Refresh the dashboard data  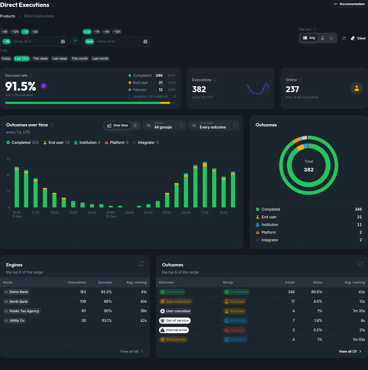click(x=344, y=38)
